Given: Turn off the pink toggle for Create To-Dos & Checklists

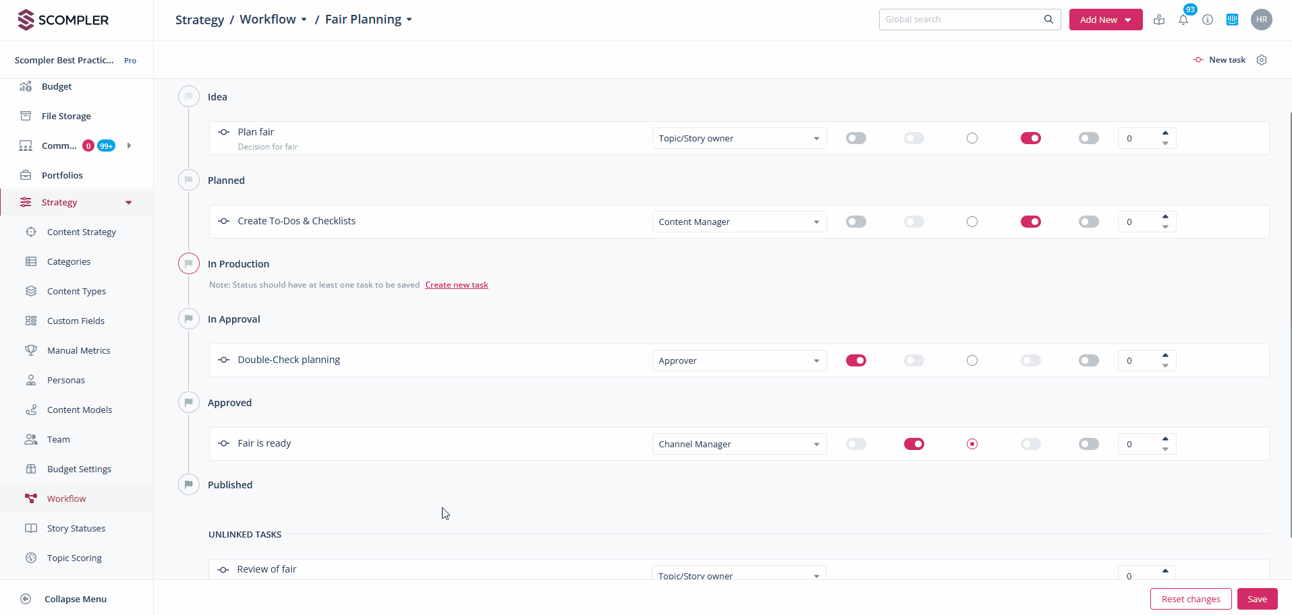Looking at the screenshot, I should click(x=1030, y=222).
